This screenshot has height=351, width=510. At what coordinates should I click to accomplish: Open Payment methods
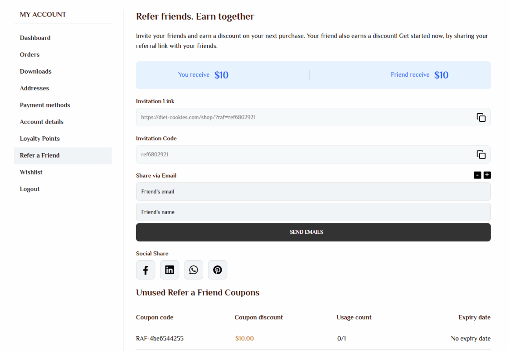click(45, 105)
